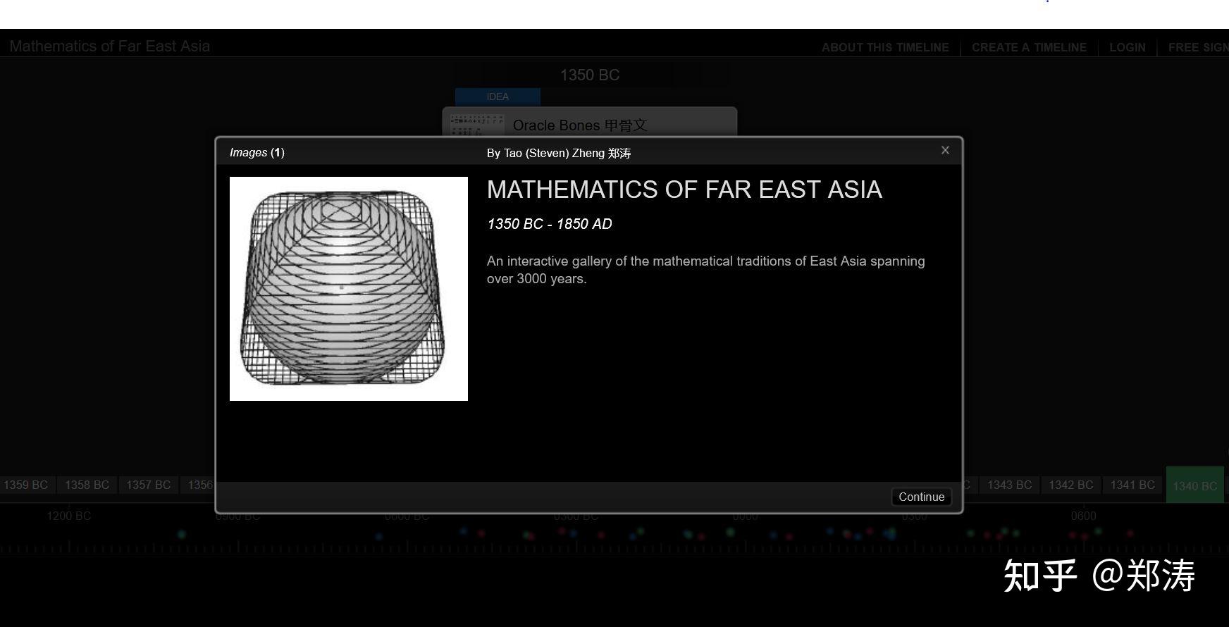Click the green event dot near 1200 BC
Image resolution: width=1229 pixels, height=627 pixels.
[x=182, y=534]
